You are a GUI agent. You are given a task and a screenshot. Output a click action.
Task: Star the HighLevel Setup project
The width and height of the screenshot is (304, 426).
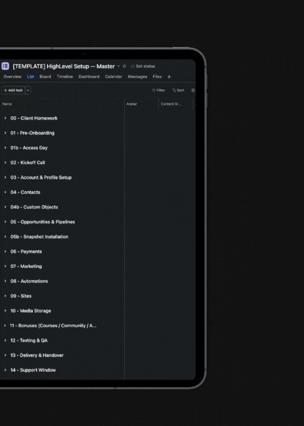pyautogui.click(x=124, y=66)
